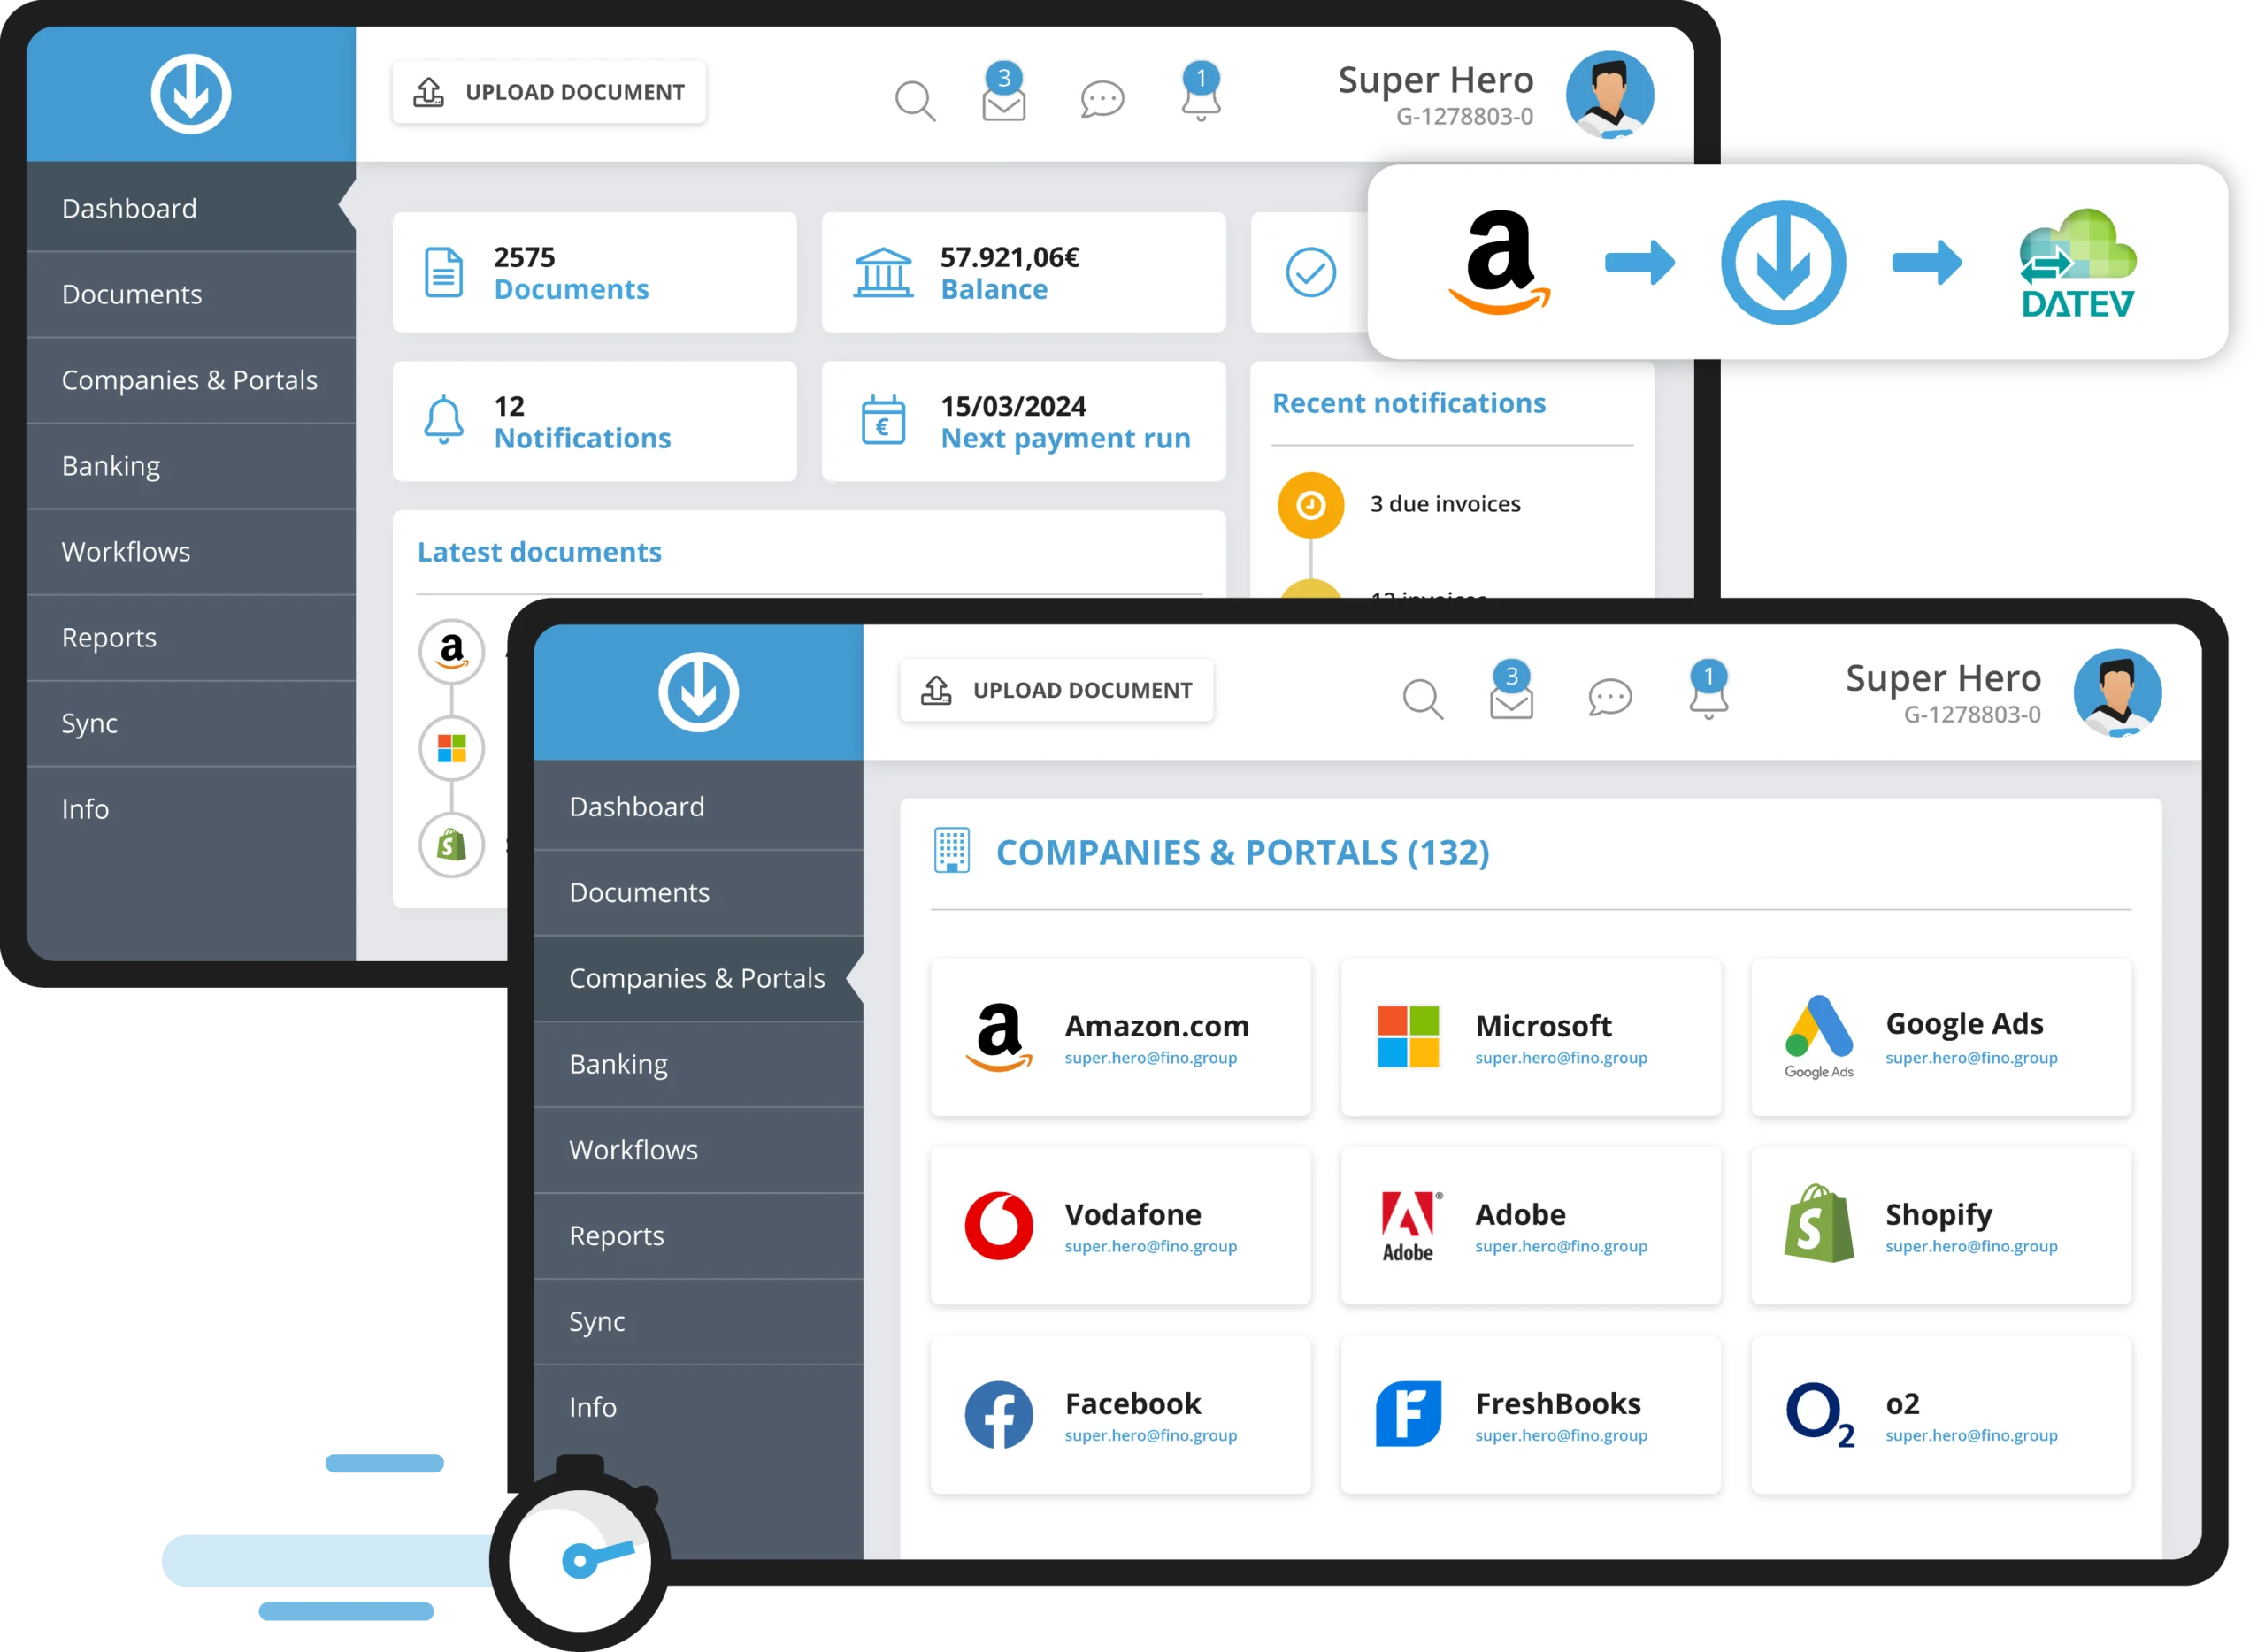Open the Amazon.com portal card

click(1120, 1037)
